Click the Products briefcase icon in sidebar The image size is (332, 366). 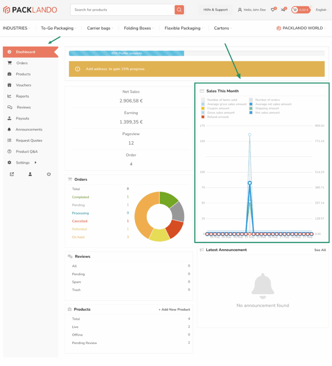point(9,74)
